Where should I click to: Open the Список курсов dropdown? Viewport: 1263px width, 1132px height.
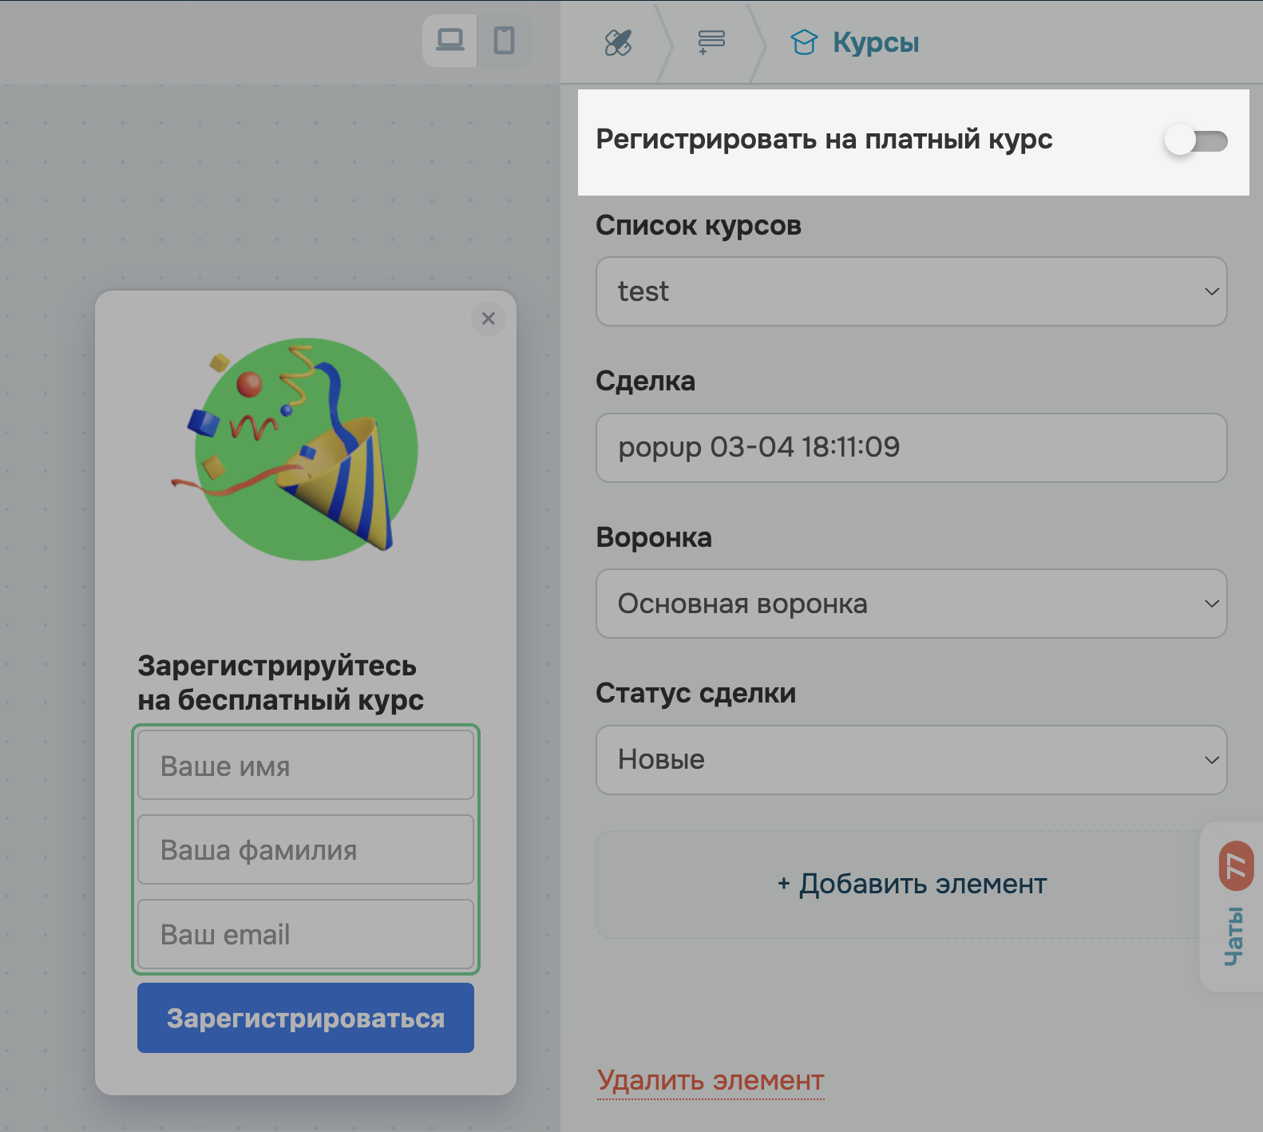[x=911, y=291]
